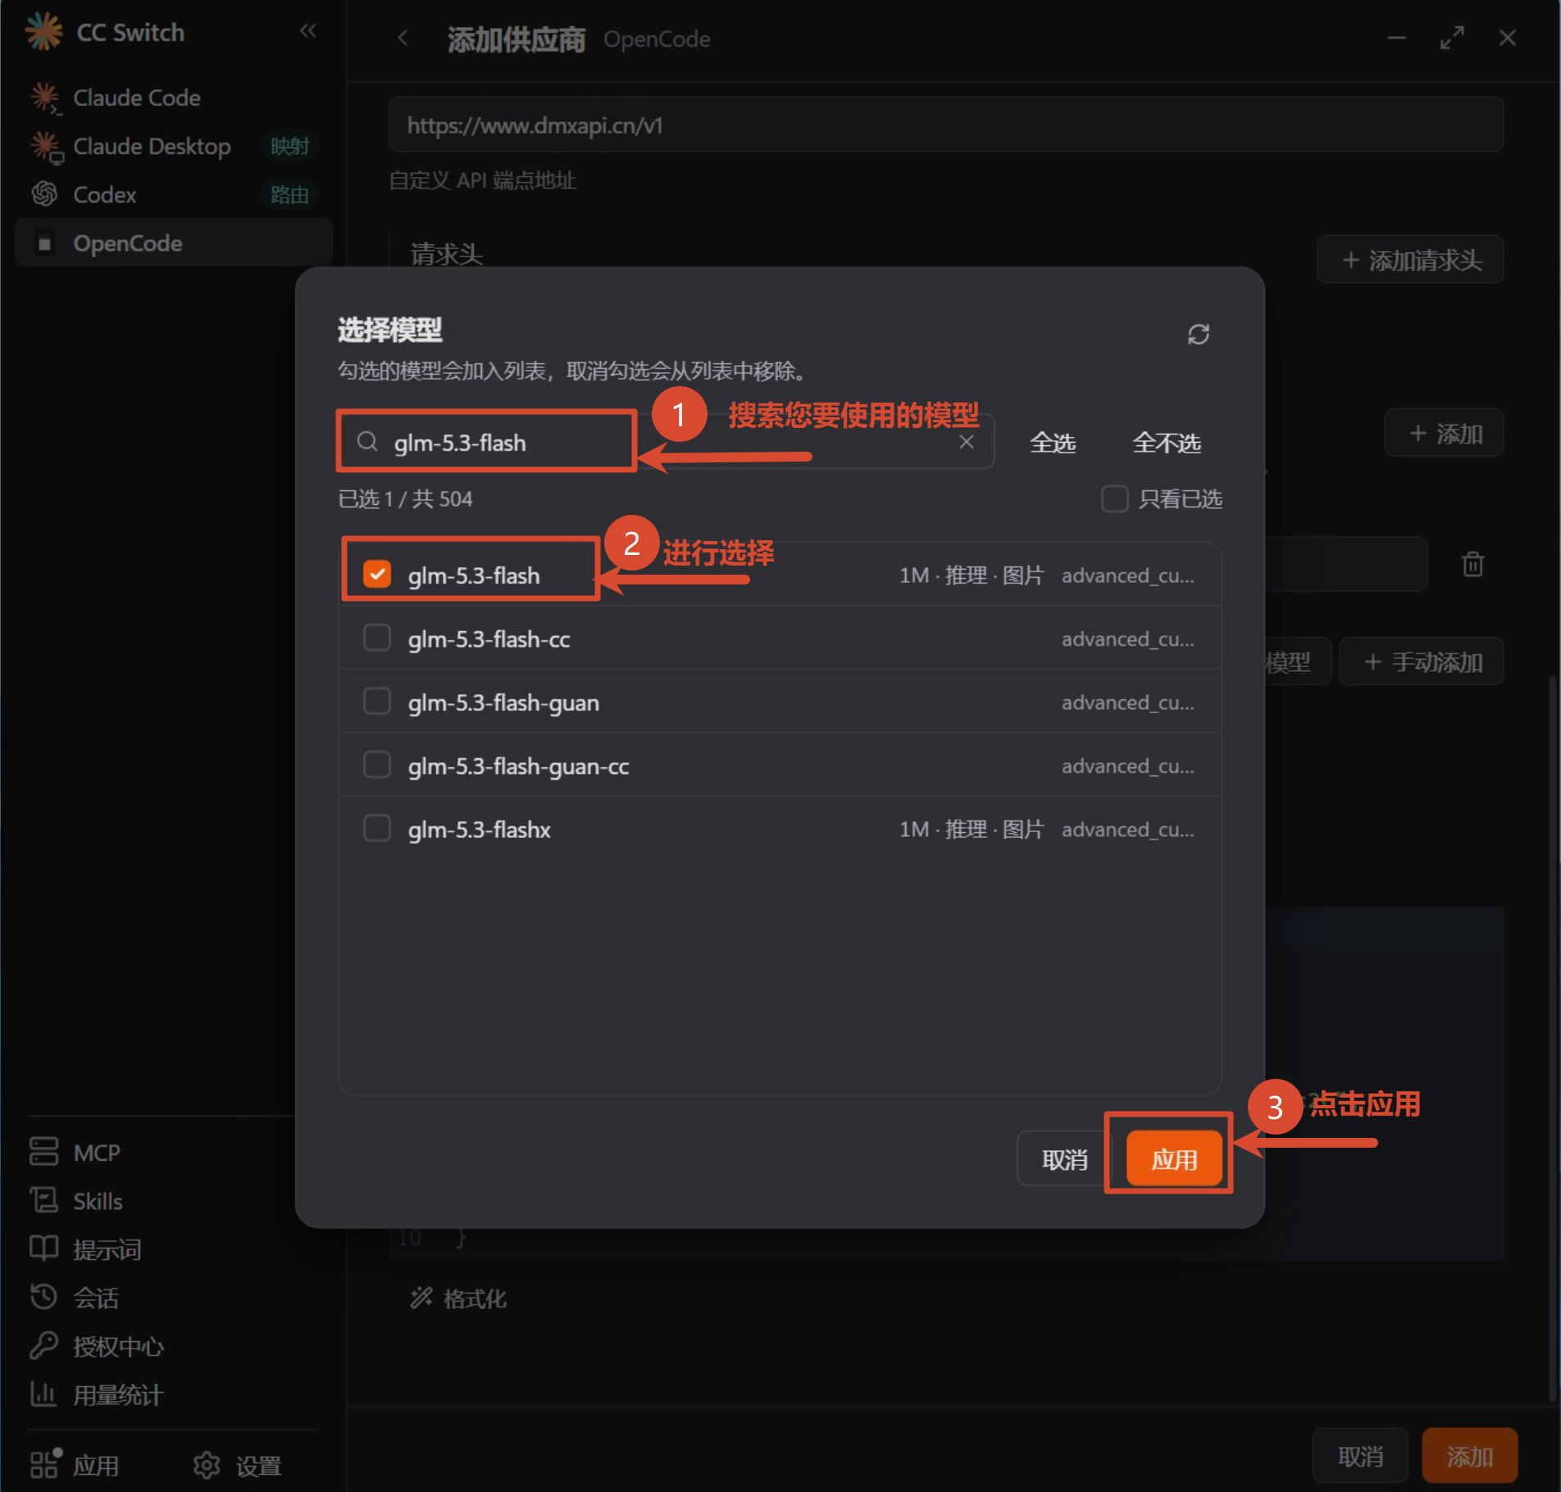Click the 映射 badge next to Claude Desktop
1561x1492 pixels.
pyautogui.click(x=290, y=146)
